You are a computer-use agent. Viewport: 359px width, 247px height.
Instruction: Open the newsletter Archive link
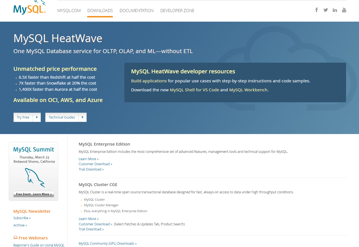tap(20, 225)
